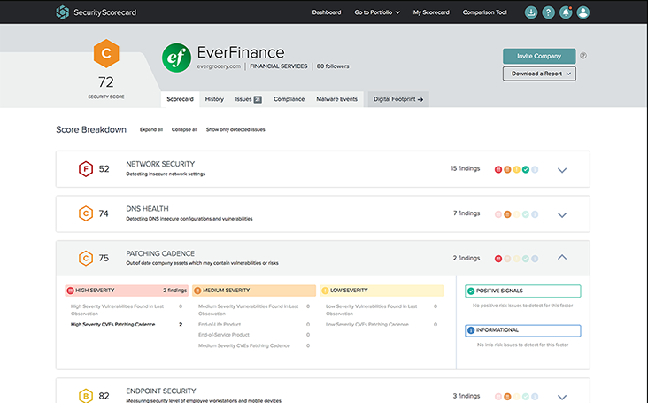
Task: Open Comparison Tool in top navigation
Action: point(484,12)
